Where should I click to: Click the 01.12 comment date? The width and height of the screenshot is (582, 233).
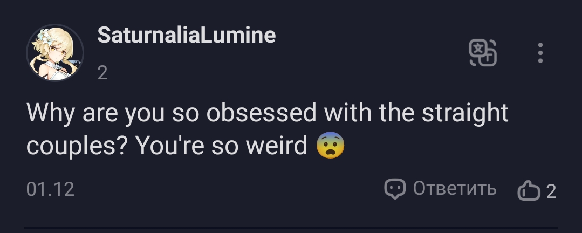(x=50, y=189)
